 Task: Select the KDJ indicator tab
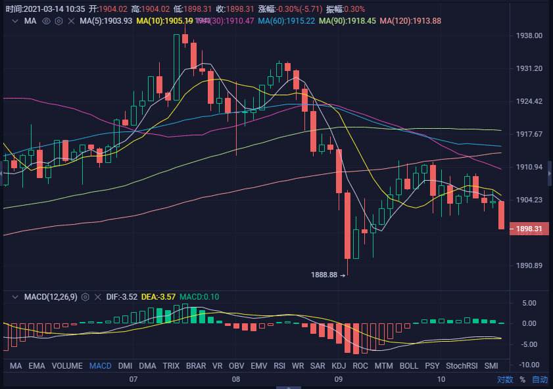click(339, 366)
